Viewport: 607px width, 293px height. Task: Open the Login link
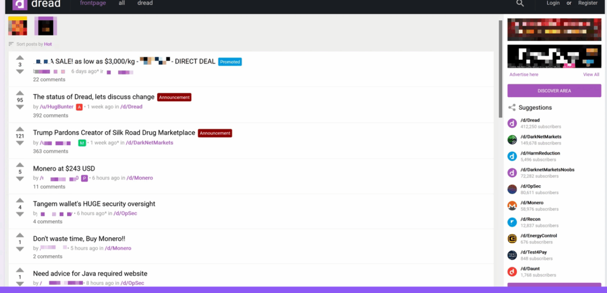point(552,4)
